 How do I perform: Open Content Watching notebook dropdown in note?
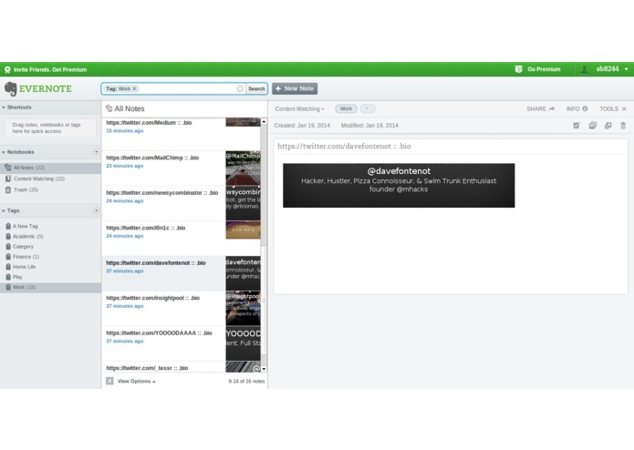(x=299, y=109)
